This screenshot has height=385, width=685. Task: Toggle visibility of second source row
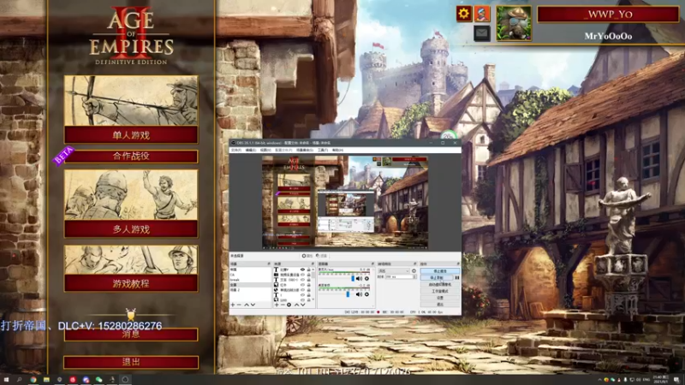tap(303, 275)
